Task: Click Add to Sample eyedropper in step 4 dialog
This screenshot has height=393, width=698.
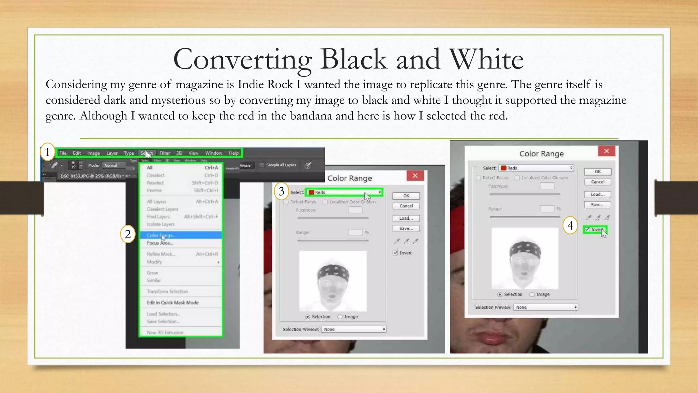Action: (x=598, y=218)
